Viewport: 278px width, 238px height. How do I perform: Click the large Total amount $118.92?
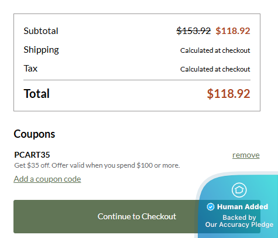[x=228, y=94]
